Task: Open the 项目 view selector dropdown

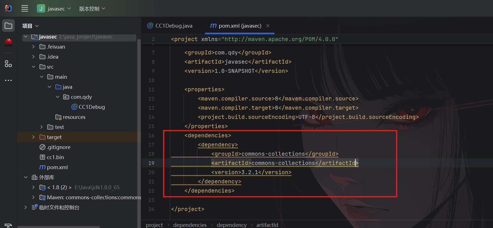Action: point(30,26)
